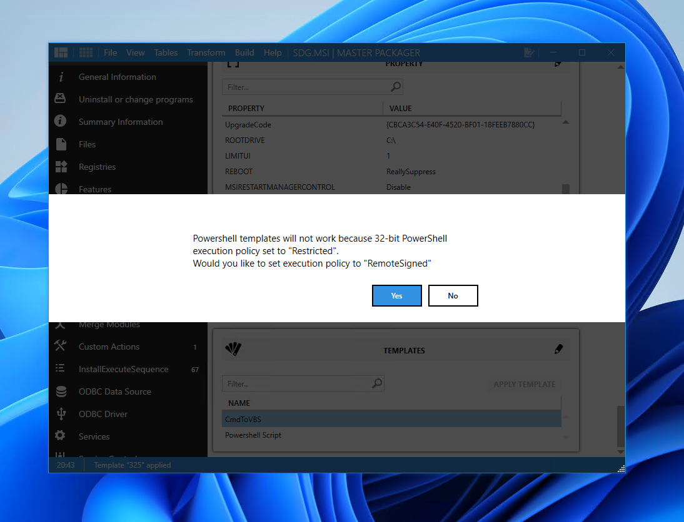Open the Build menu

coord(244,52)
